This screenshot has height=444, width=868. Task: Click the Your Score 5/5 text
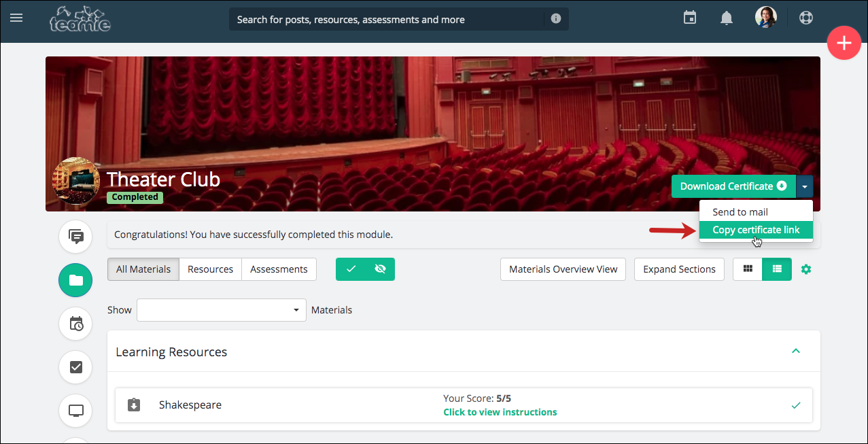477,399
